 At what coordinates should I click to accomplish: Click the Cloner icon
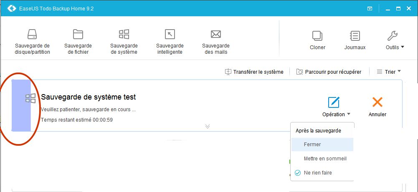(x=317, y=36)
